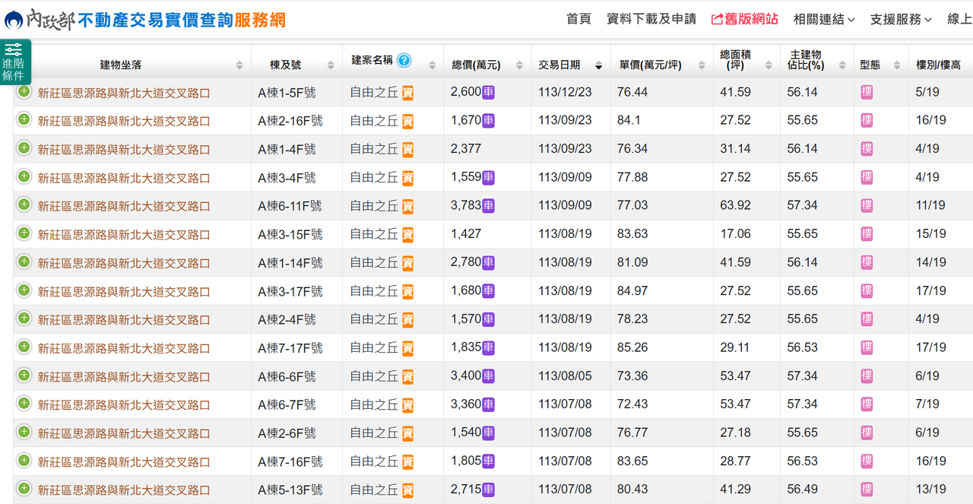Open the 線上 menu item at the header edge
The height and width of the screenshot is (504, 973).
point(959,19)
